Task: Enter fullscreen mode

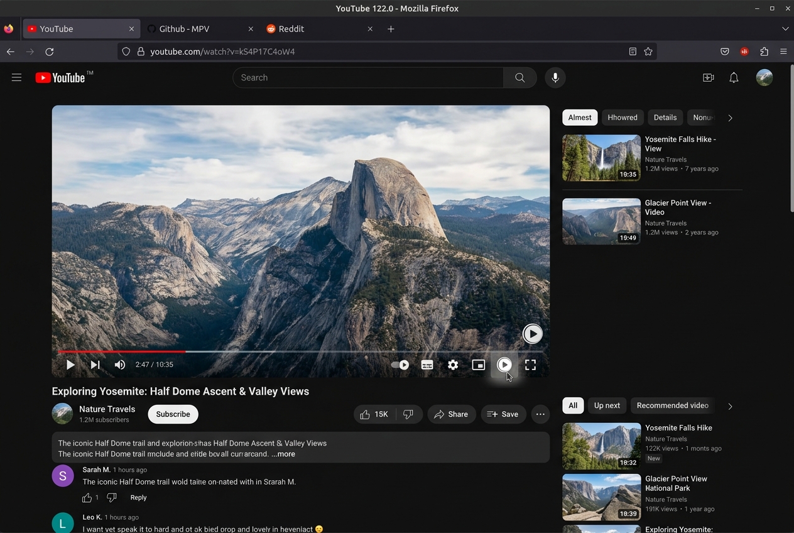Action: click(x=530, y=365)
